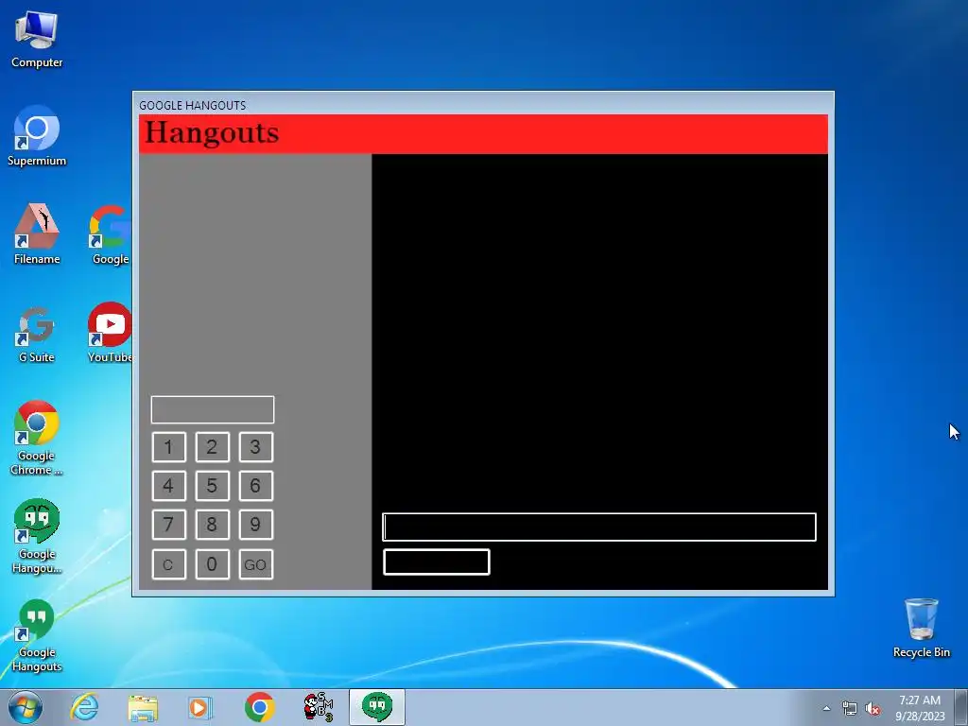Click keypad digit 2 button

coord(213,447)
